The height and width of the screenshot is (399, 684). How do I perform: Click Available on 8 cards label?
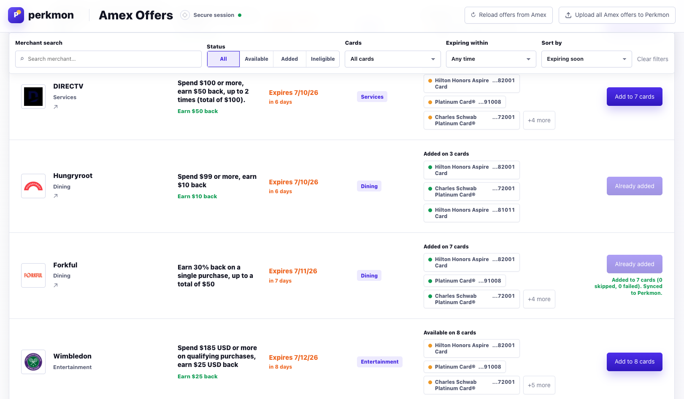point(450,333)
